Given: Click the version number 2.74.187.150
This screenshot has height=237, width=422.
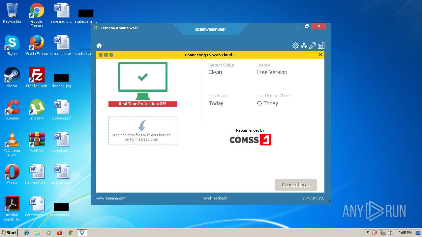Looking at the screenshot, I should tap(313, 198).
